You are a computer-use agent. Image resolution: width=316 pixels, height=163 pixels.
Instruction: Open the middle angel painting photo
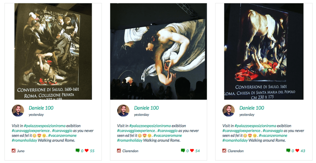coord(158,51)
